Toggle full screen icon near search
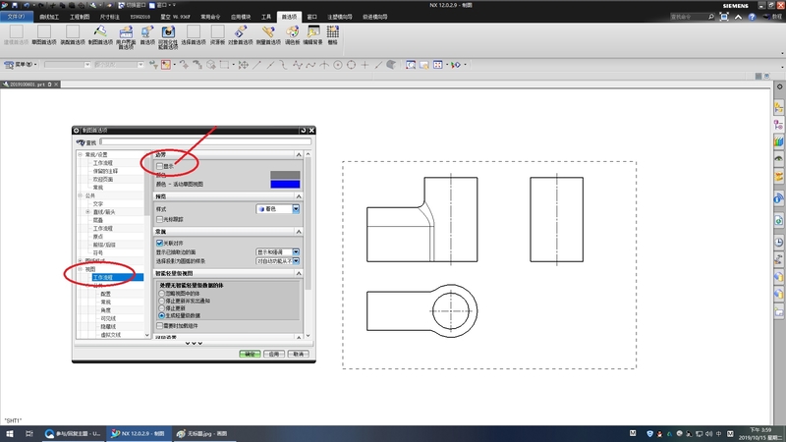Screen dimensions: 786x442 click(724, 17)
